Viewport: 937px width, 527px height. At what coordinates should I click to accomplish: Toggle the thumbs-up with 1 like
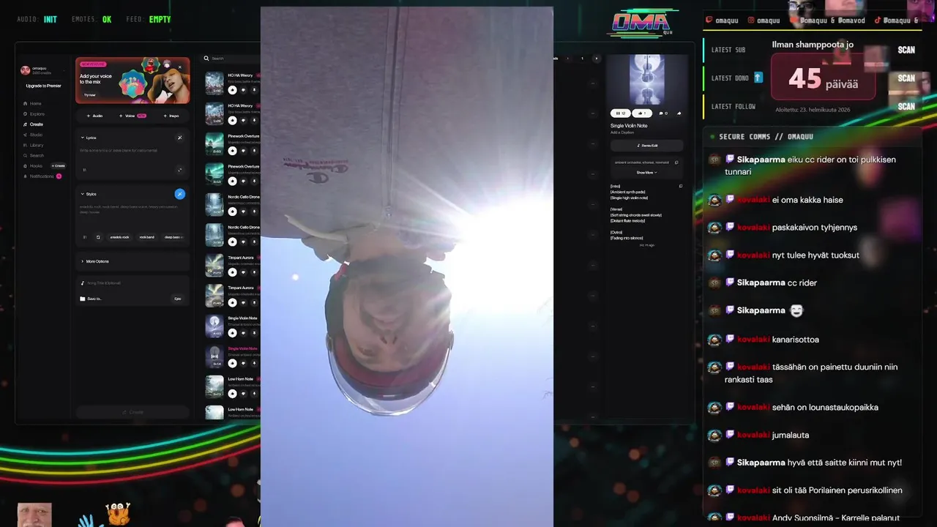(642, 113)
